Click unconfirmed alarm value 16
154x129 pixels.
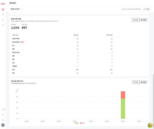tap(111, 42)
